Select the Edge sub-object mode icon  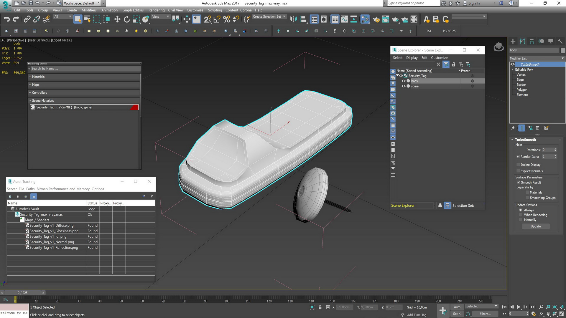tap(520, 79)
